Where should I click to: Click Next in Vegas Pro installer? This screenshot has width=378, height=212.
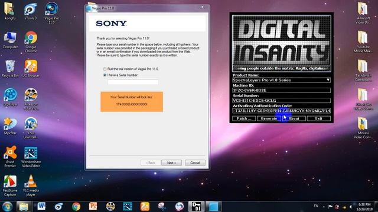(x=171, y=163)
